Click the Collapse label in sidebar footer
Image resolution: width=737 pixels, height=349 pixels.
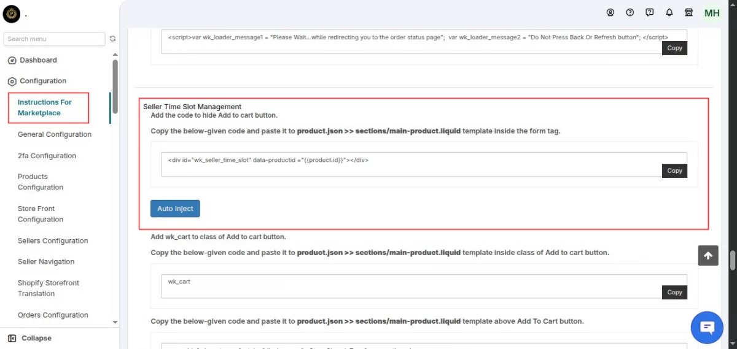36,338
